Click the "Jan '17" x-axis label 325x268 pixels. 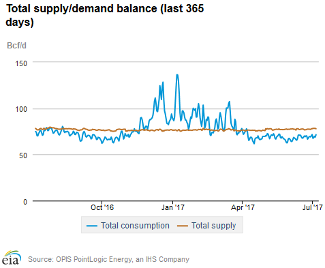172,207
